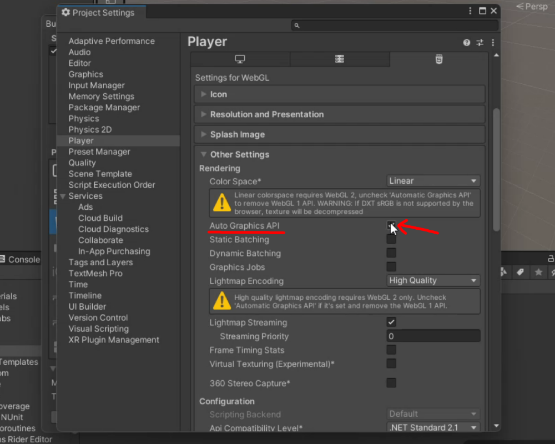Set the Streaming Priority value field
Viewport: 555px width, 444px height.
click(433, 335)
